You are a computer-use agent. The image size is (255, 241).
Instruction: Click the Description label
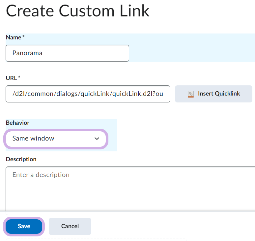[x=21, y=159]
